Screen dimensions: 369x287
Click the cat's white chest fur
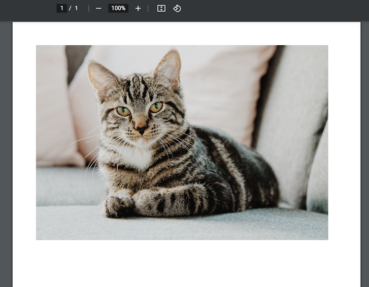(x=132, y=158)
